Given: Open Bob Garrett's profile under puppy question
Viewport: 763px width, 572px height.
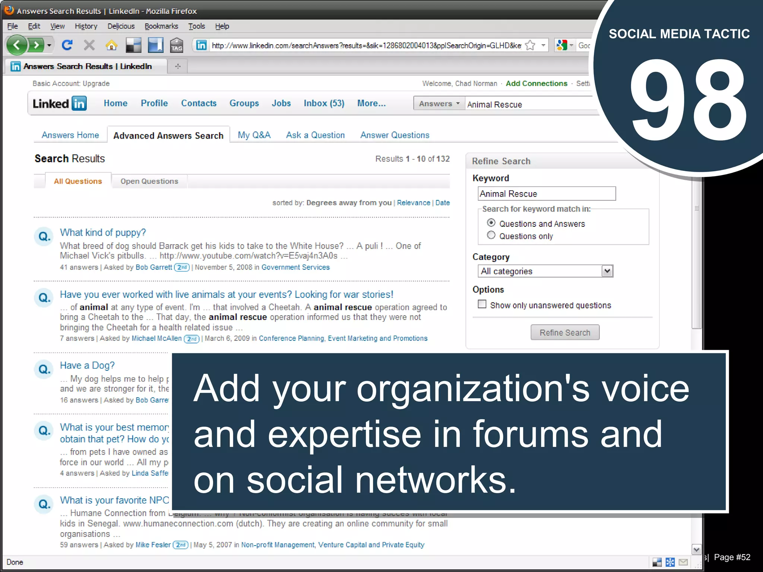Looking at the screenshot, I should click(x=154, y=267).
